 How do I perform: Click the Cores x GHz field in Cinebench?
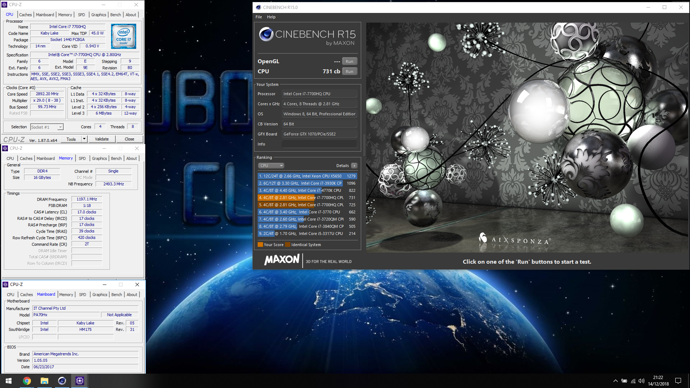coord(319,104)
